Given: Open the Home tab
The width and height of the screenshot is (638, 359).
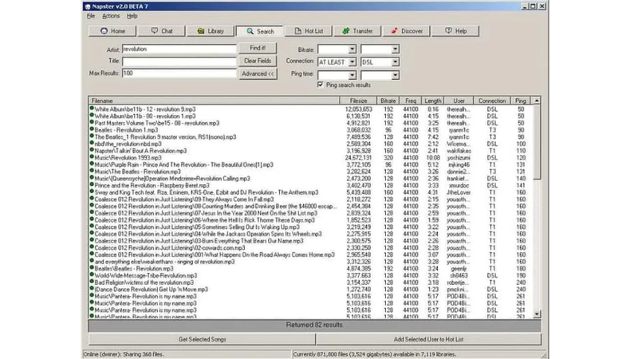Looking at the screenshot, I should 112,31.
